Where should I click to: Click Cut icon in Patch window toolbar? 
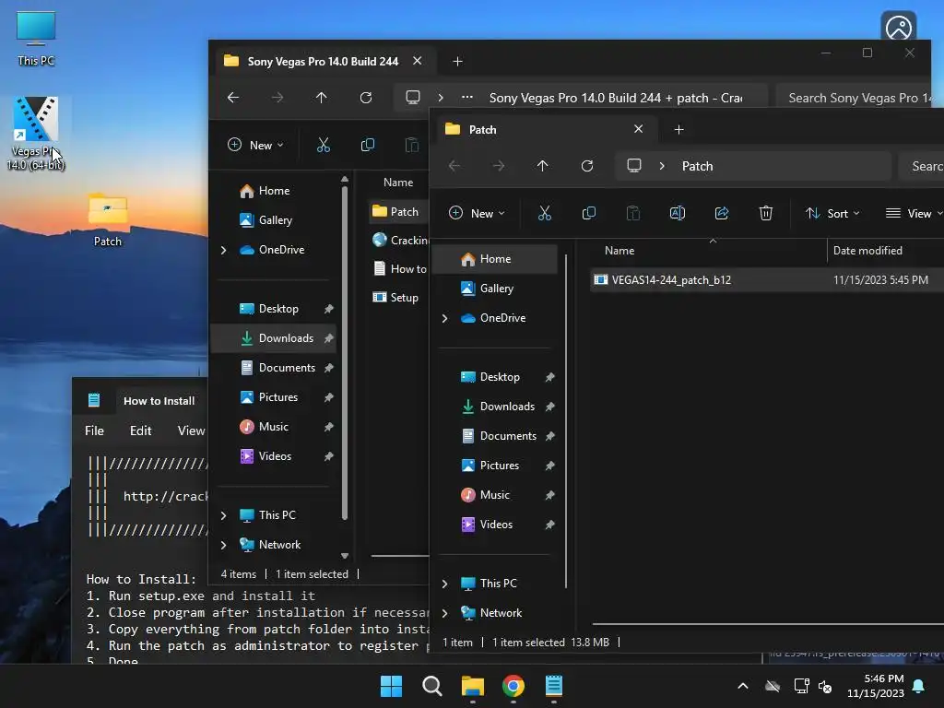pos(544,213)
